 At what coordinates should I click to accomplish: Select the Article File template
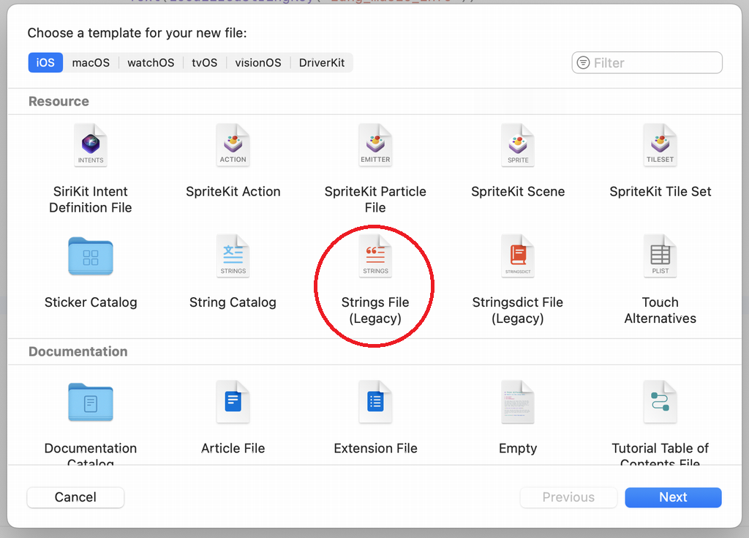233,403
